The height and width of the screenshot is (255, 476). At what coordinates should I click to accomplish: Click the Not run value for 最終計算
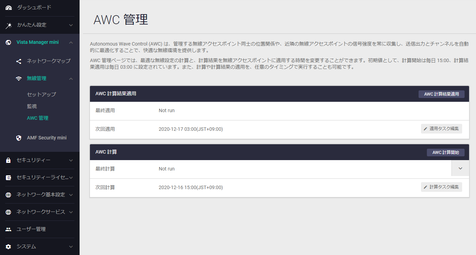167,169
